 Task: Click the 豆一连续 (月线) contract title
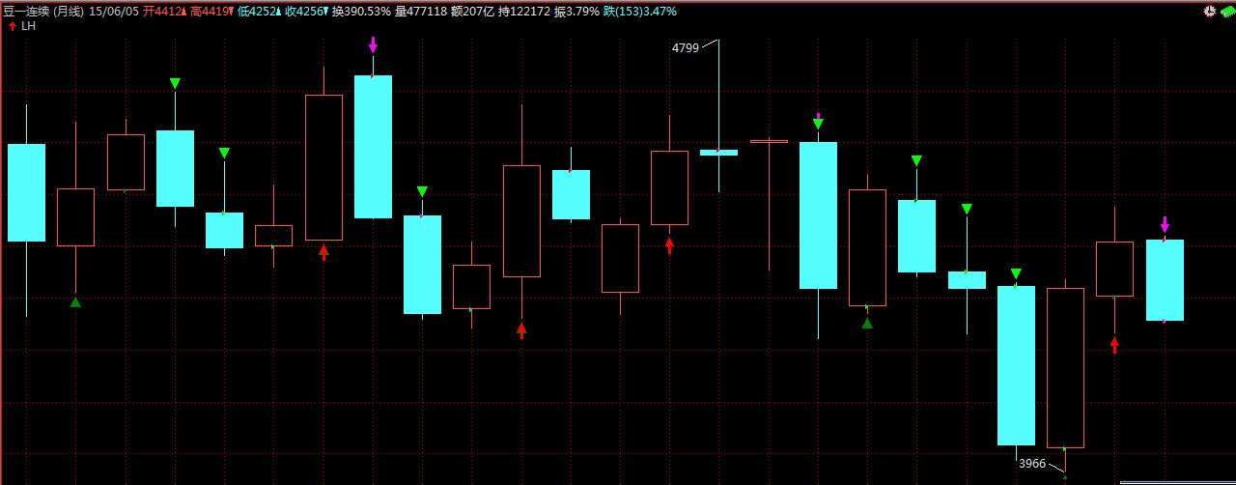coord(43,12)
